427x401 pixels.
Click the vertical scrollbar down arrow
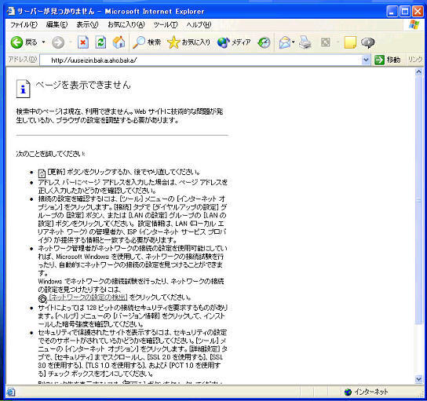[x=418, y=379]
